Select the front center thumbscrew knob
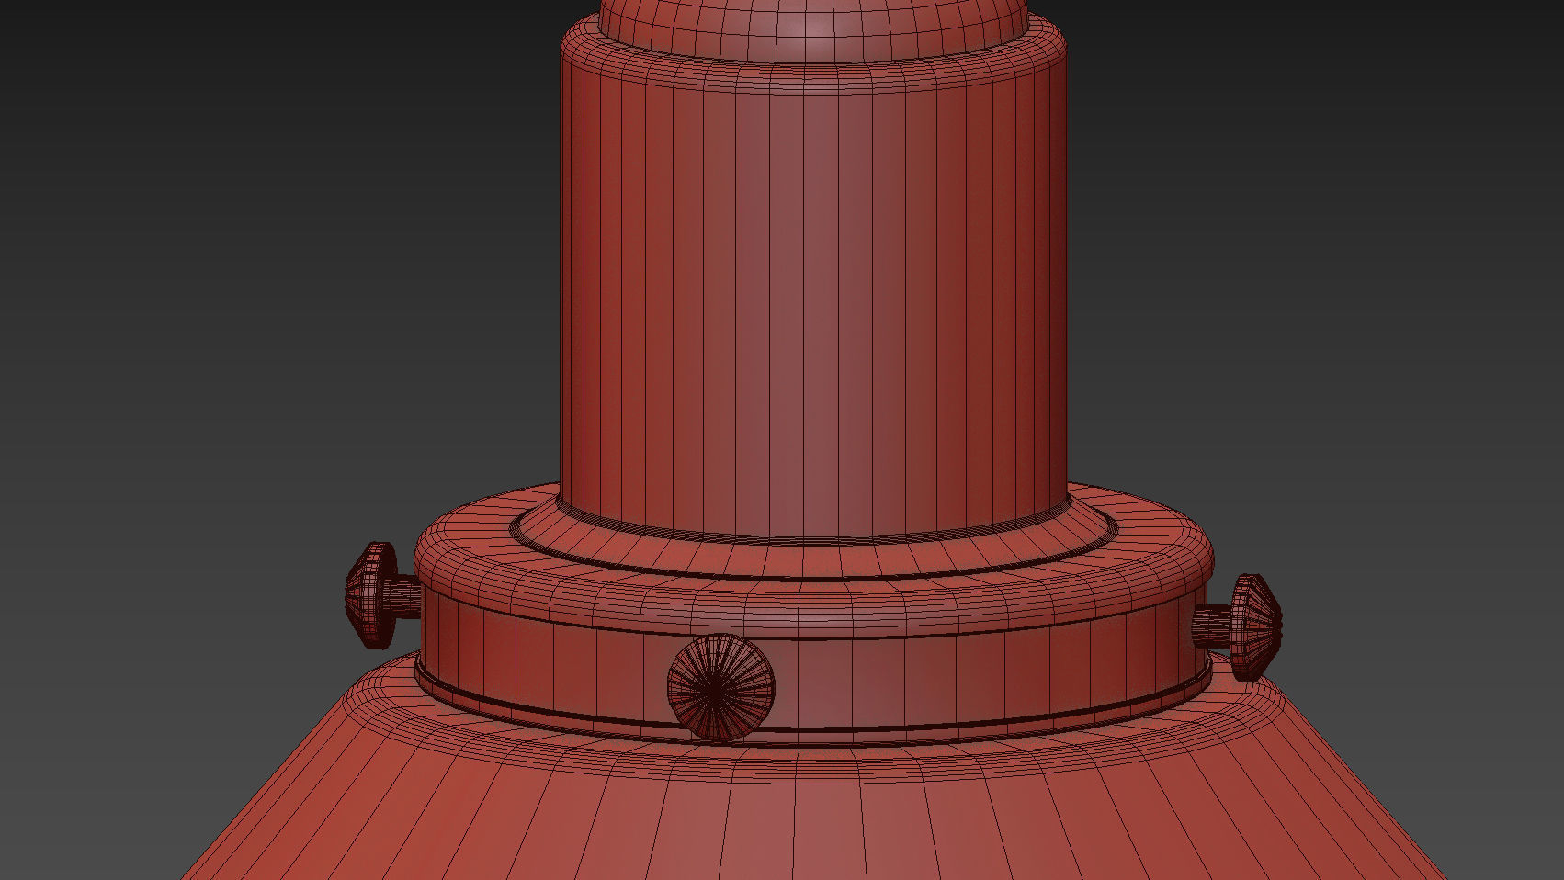 click(721, 688)
